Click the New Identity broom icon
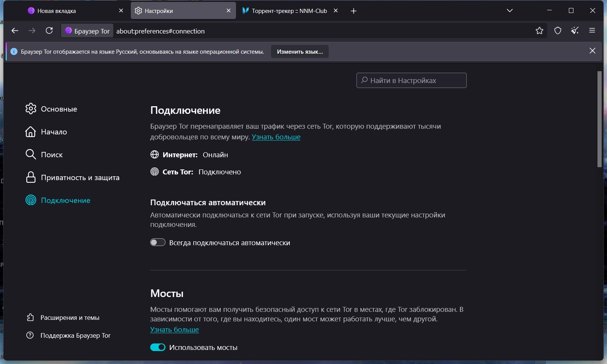607x364 pixels. click(x=575, y=31)
